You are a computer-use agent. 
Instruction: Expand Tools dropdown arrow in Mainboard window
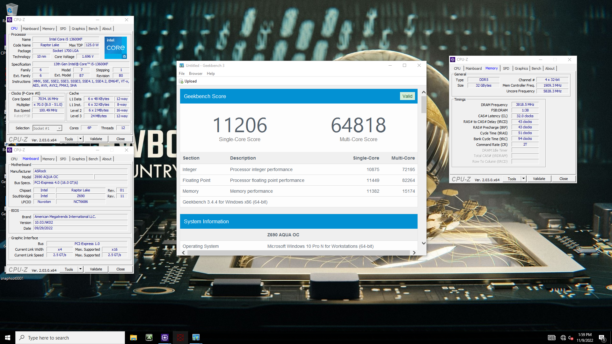(x=80, y=269)
